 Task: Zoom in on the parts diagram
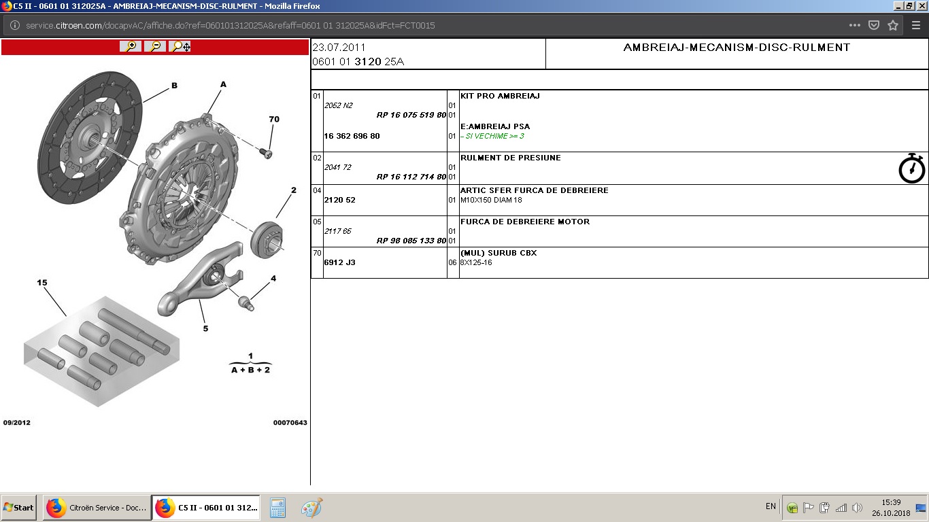coord(131,46)
